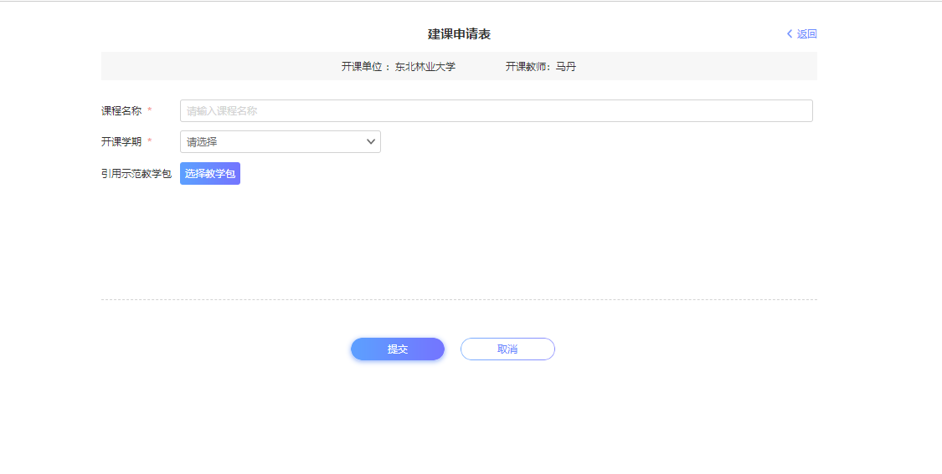Click the teacher name 马丹
The height and width of the screenshot is (474, 942).
click(566, 67)
